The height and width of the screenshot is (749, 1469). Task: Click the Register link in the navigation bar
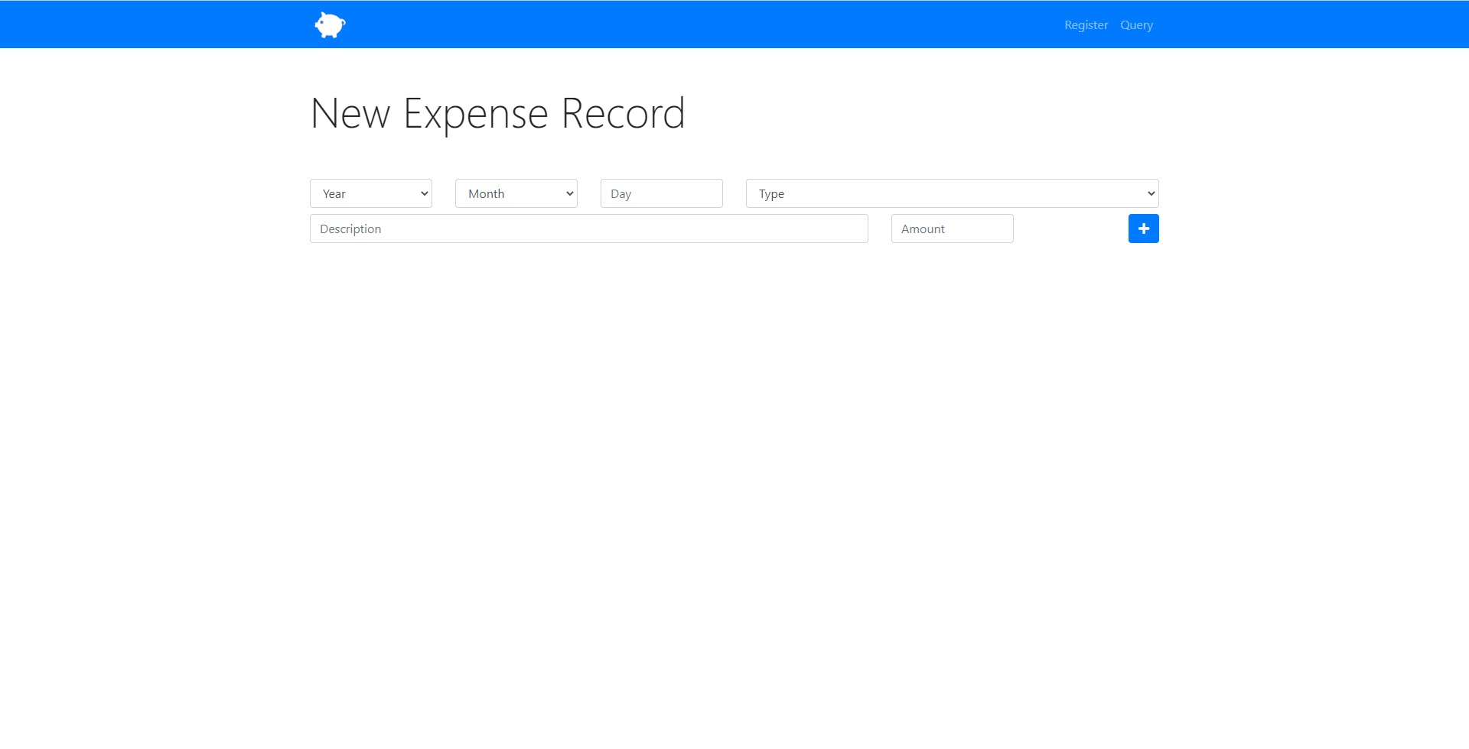1086,24
